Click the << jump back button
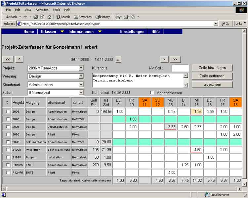This screenshot has height=198, width=248. 8,59
